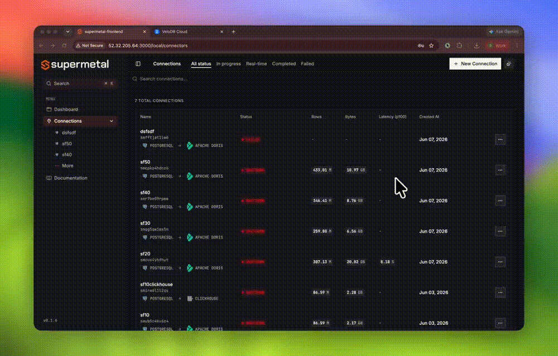Click the 433.01 M rows value
This screenshot has height=356, width=558.
coord(322,170)
